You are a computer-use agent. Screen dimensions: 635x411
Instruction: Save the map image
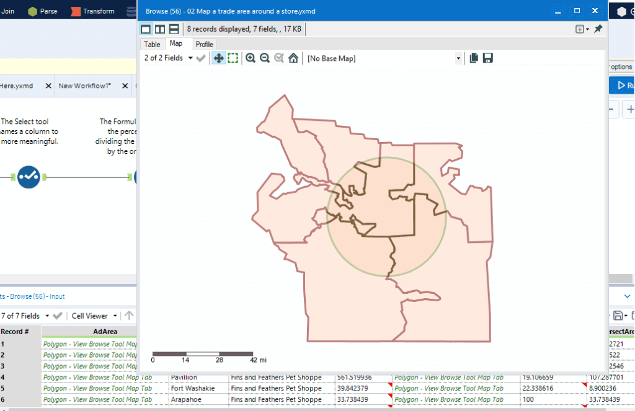click(487, 58)
